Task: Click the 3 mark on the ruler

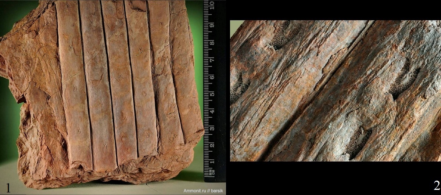Action: 211,128
